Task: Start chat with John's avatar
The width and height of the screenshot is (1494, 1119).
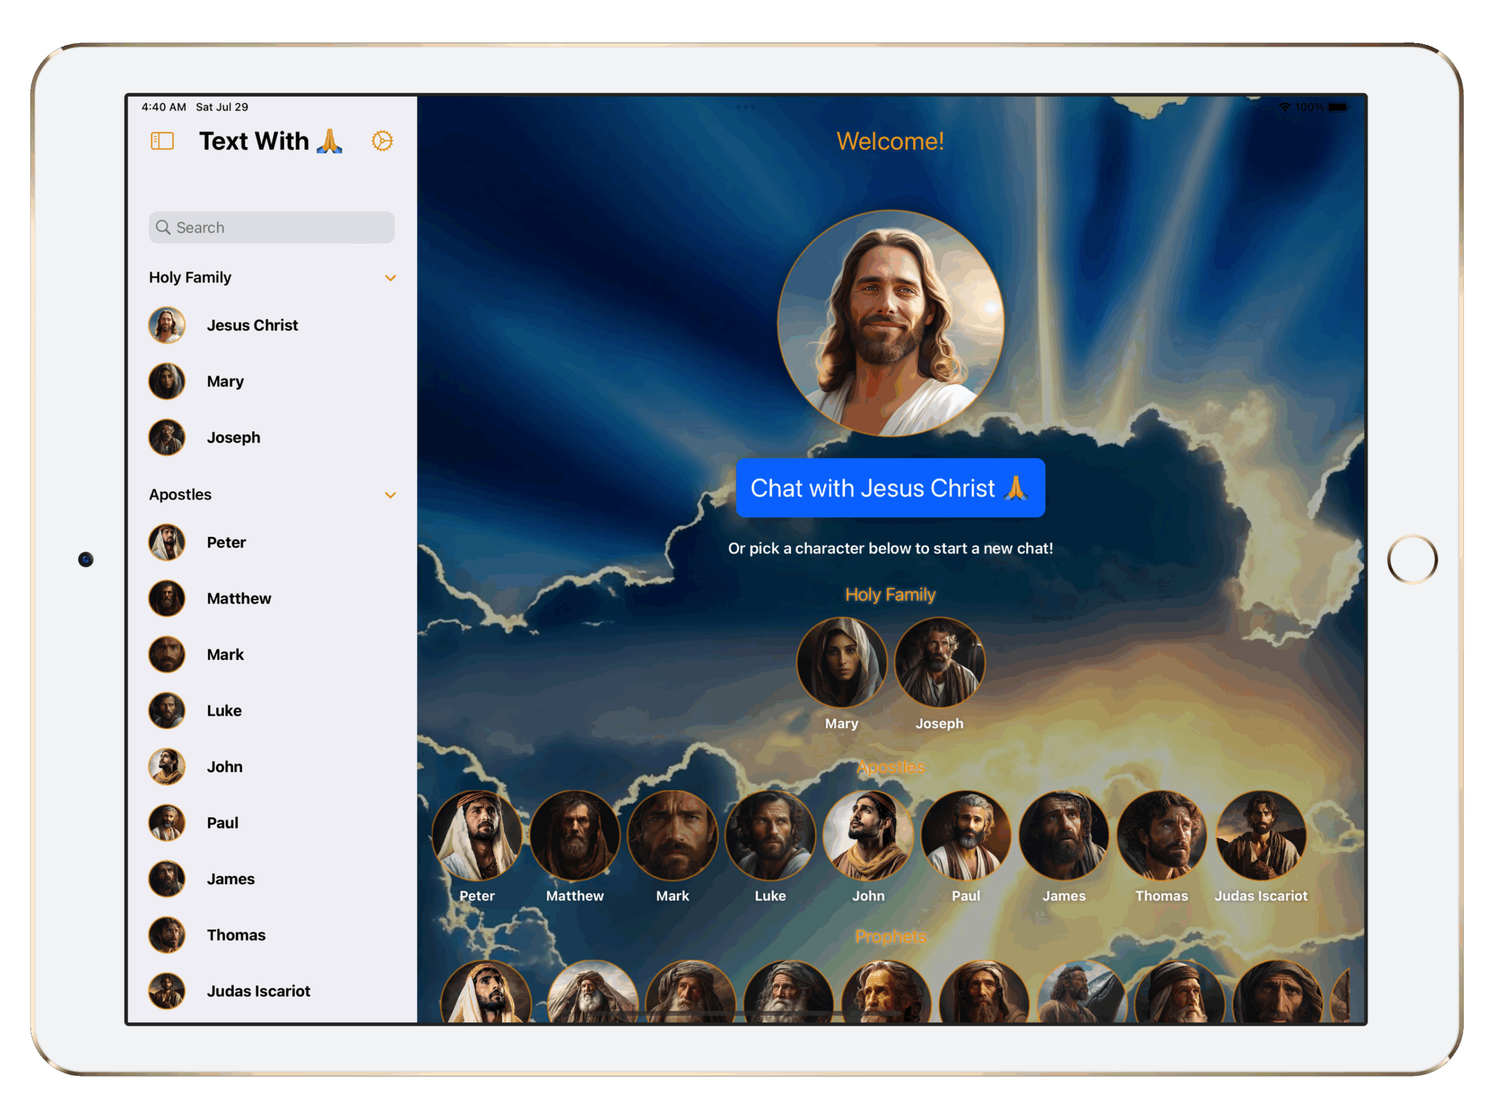Action: click(868, 836)
